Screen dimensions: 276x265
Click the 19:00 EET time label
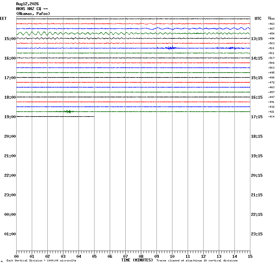(10, 117)
